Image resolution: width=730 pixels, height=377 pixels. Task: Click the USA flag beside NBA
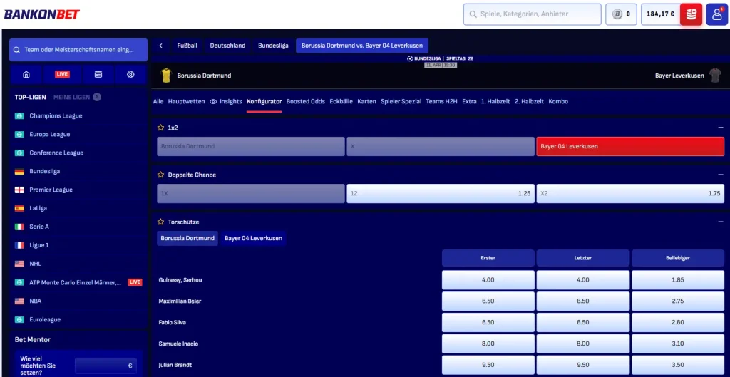click(19, 301)
